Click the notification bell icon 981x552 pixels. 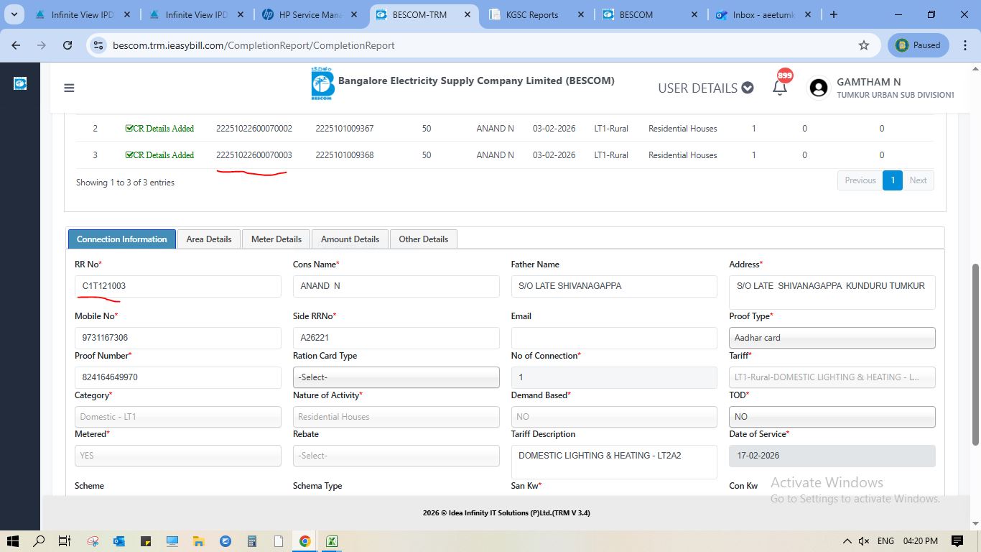[779, 88]
